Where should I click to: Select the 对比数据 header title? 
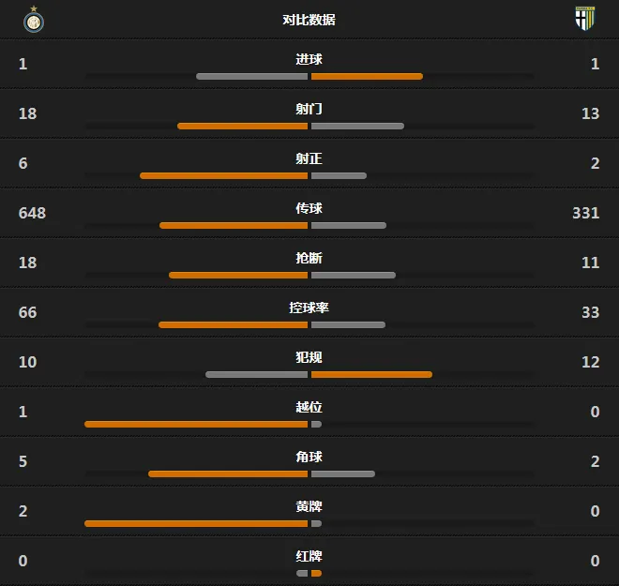[x=309, y=20]
